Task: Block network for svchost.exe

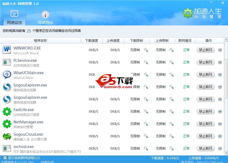Action: (x=206, y=148)
